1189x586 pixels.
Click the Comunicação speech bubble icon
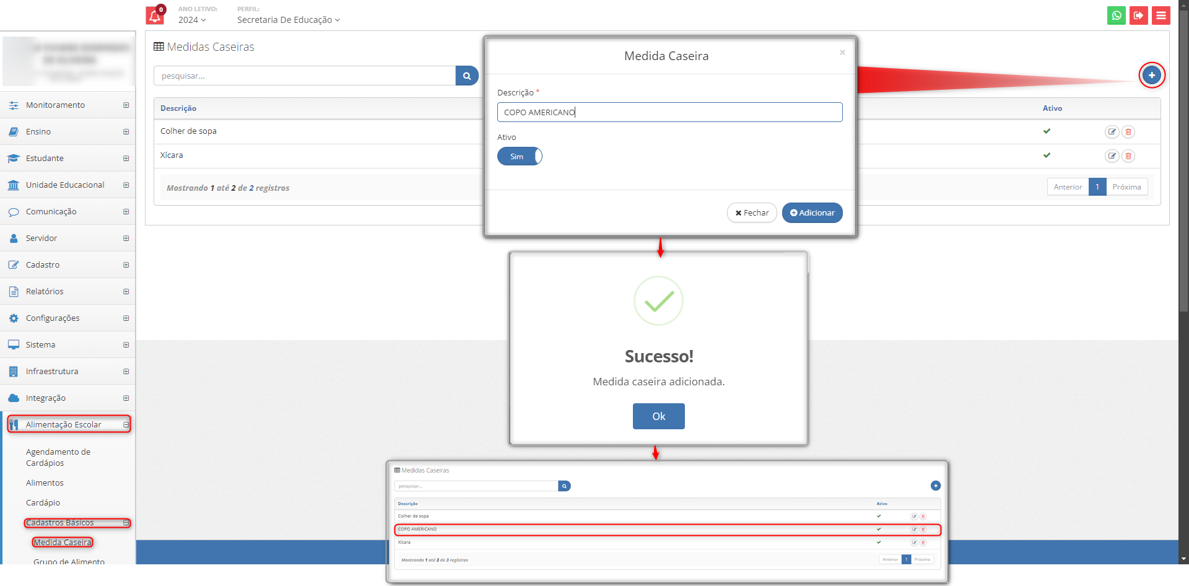click(x=14, y=212)
